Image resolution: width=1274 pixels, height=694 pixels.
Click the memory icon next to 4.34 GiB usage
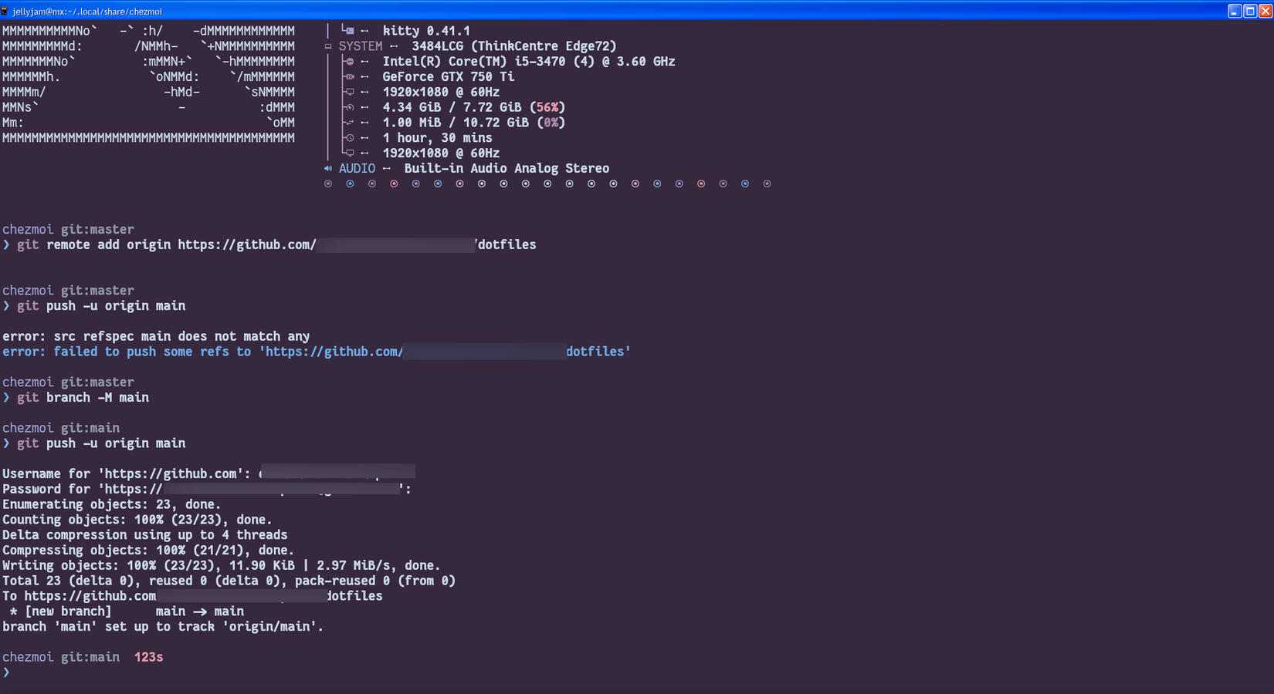(x=350, y=107)
